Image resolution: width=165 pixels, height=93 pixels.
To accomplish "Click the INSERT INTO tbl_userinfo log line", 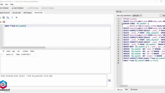I will pyautogui.click(x=144, y=47).
